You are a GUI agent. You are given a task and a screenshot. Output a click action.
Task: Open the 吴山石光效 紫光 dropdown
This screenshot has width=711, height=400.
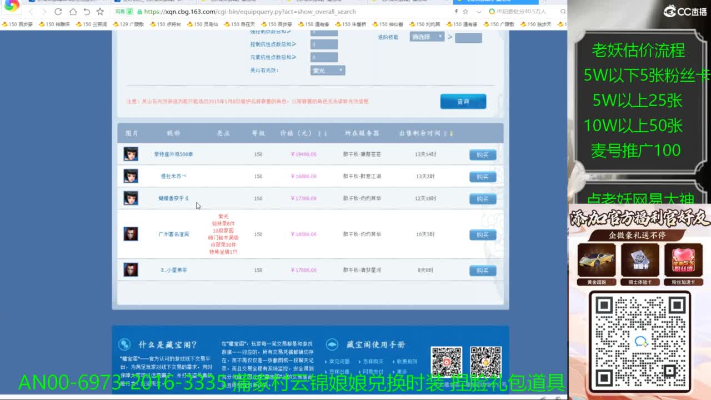(x=327, y=71)
